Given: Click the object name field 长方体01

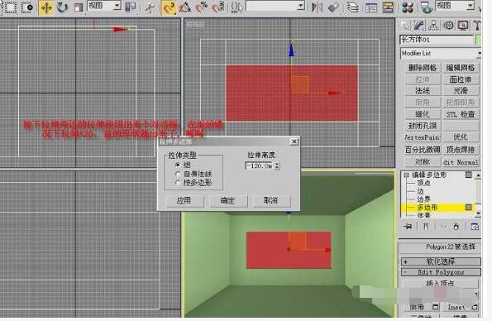Looking at the screenshot, I should click(437, 40).
